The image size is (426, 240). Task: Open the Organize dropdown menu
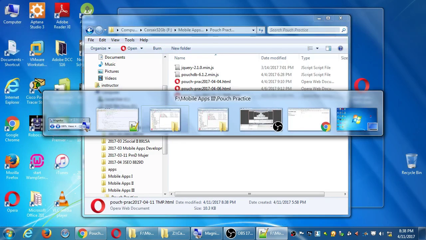click(x=100, y=48)
